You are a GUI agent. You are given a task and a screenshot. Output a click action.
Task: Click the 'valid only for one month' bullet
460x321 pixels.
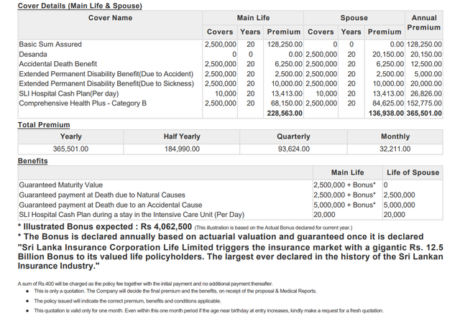[x=208, y=311]
